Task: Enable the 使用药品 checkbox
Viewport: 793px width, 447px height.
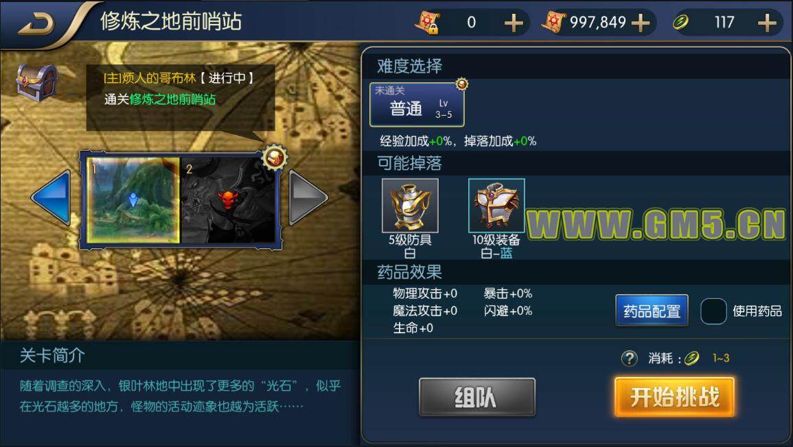Action: pos(713,311)
